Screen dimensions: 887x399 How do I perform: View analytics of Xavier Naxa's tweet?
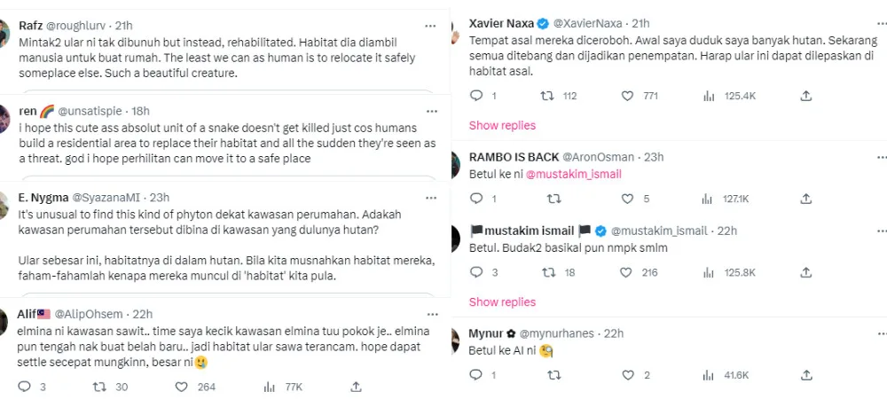coord(709,96)
